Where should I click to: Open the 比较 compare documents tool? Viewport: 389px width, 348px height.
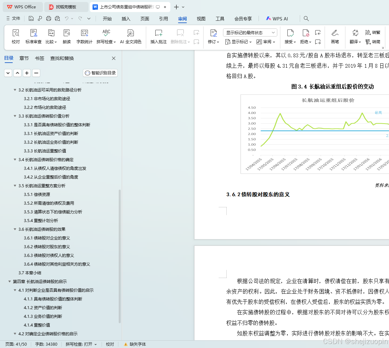point(51,37)
